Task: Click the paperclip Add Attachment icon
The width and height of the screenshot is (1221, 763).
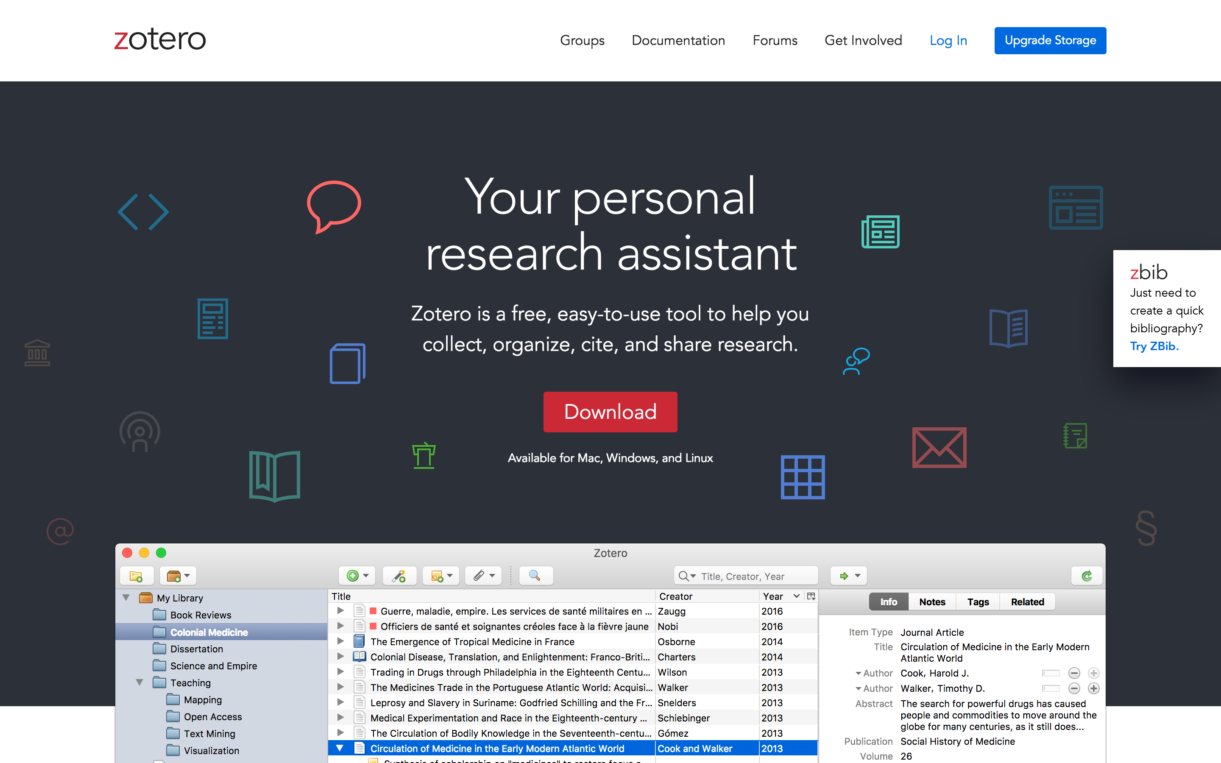Action: [x=479, y=576]
